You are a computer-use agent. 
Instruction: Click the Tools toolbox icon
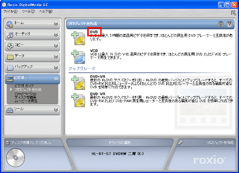point(10,110)
